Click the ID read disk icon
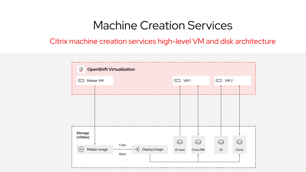The height and width of the screenshot is (172, 306). tap(180, 142)
